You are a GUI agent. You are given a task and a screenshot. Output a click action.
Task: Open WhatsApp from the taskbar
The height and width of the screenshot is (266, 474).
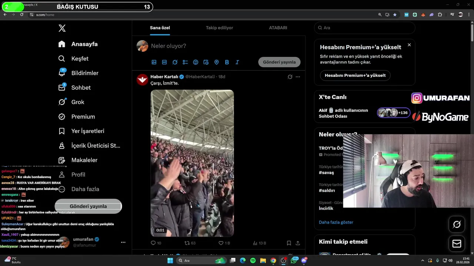[294, 260]
